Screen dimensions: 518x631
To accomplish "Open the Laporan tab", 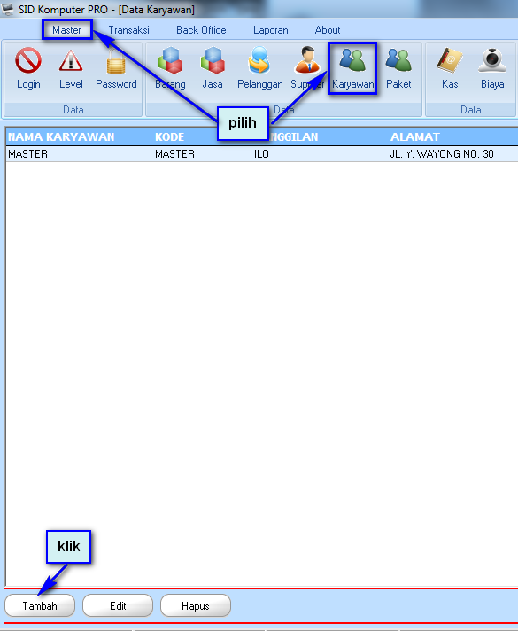I will tap(271, 30).
